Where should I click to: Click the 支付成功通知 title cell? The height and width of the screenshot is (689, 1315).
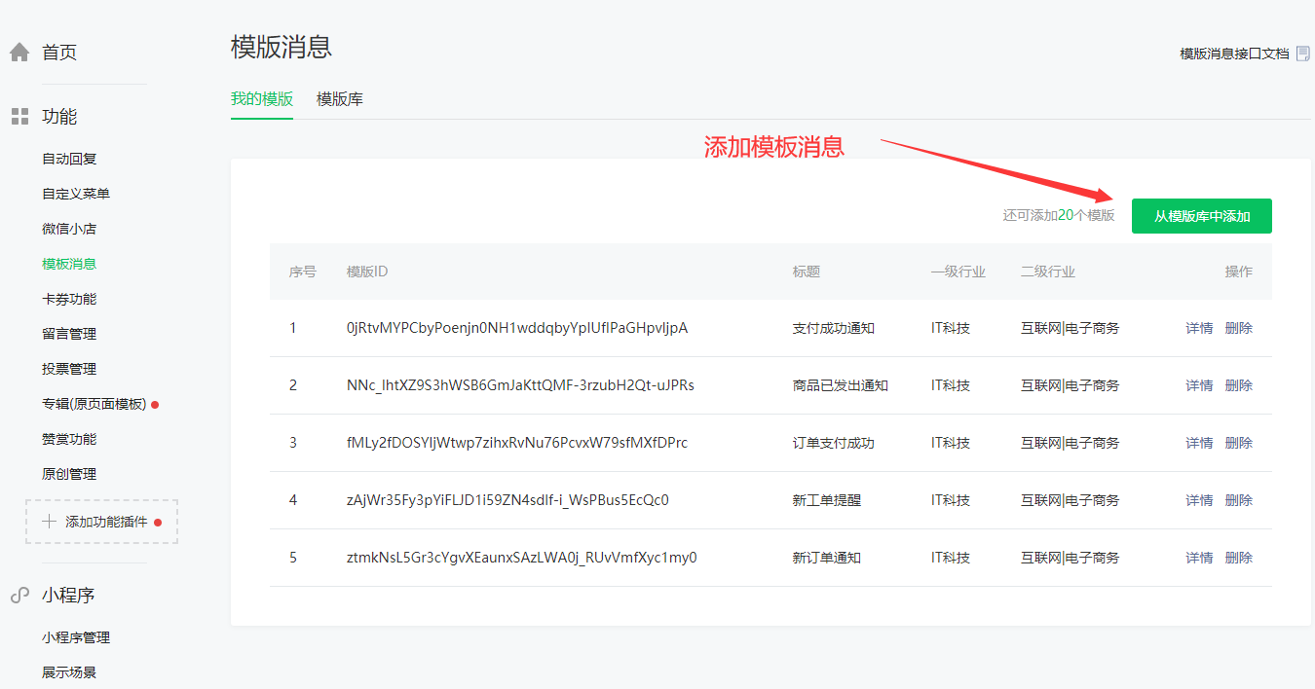pyautogui.click(x=834, y=328)
